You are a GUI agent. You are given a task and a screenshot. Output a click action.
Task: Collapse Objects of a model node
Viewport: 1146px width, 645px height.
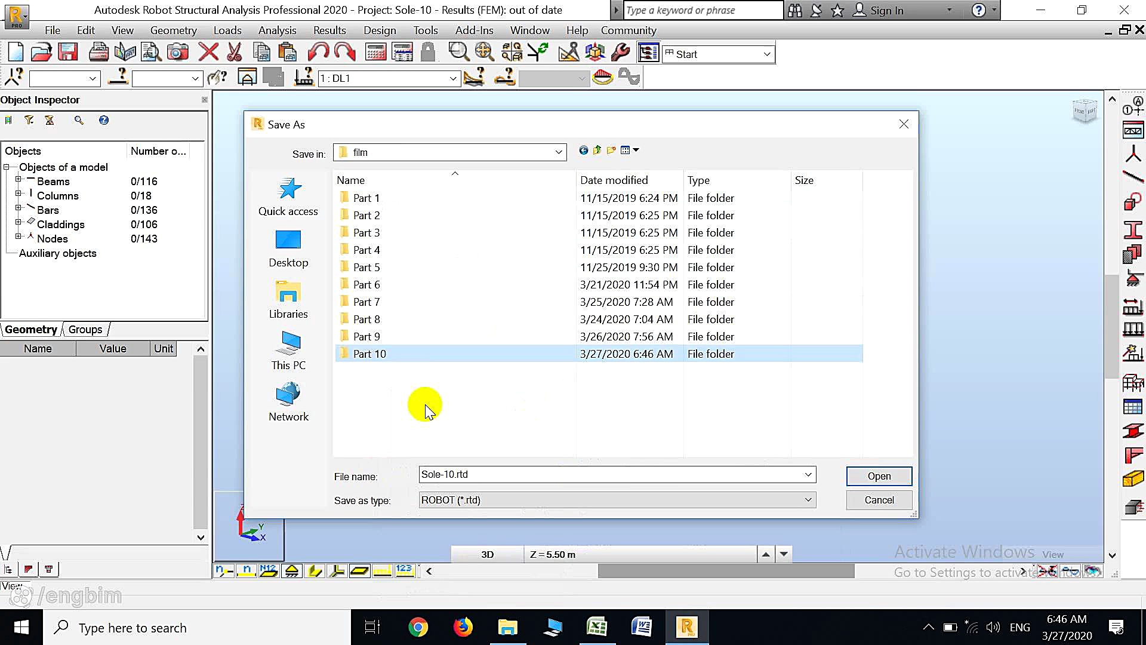pos(7,167)
